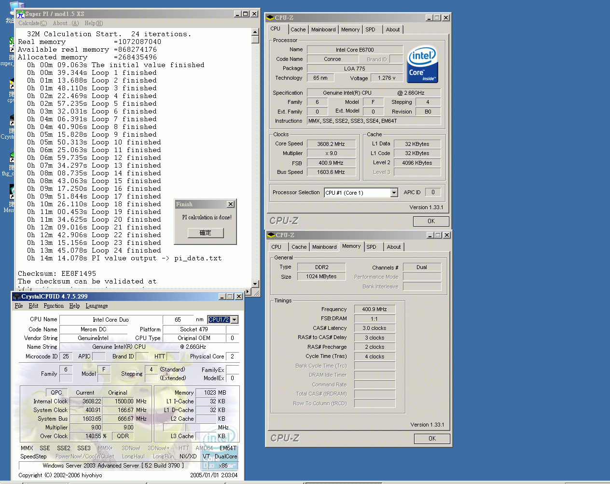Click the 'Checksum: EE8F1495' line in Super PI
This screenshot has width=610, height=484.
pos(57,274)
